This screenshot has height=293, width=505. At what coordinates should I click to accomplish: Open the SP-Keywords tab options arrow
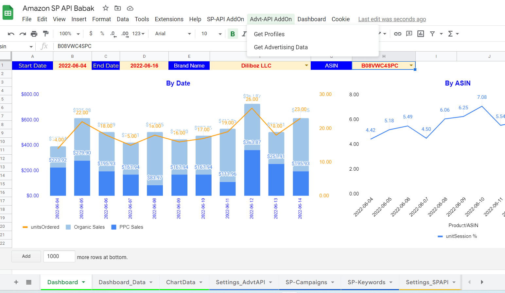[x=391, y=282]
